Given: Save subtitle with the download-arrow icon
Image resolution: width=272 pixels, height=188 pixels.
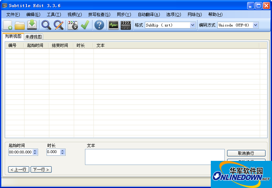Looking at the screenshot, I should 32,25.
